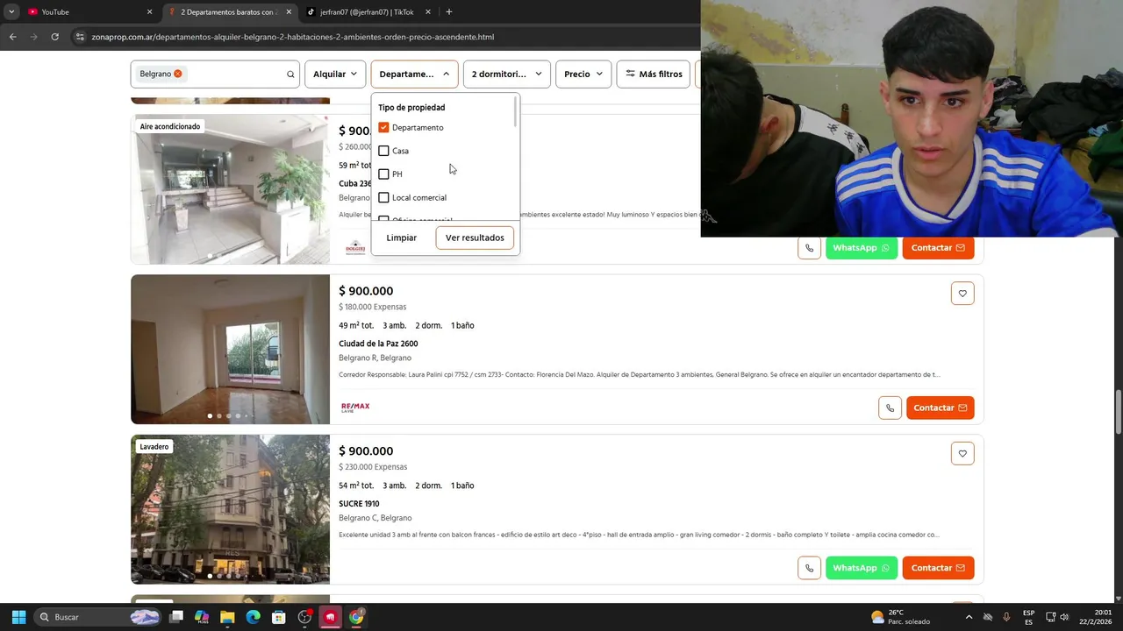Image resolution: width=1123 pixels, height=631 pixels.
Task: Select the 2 Departamentos baratos tab
Action: pyautogui.click(x=228, y=12)
